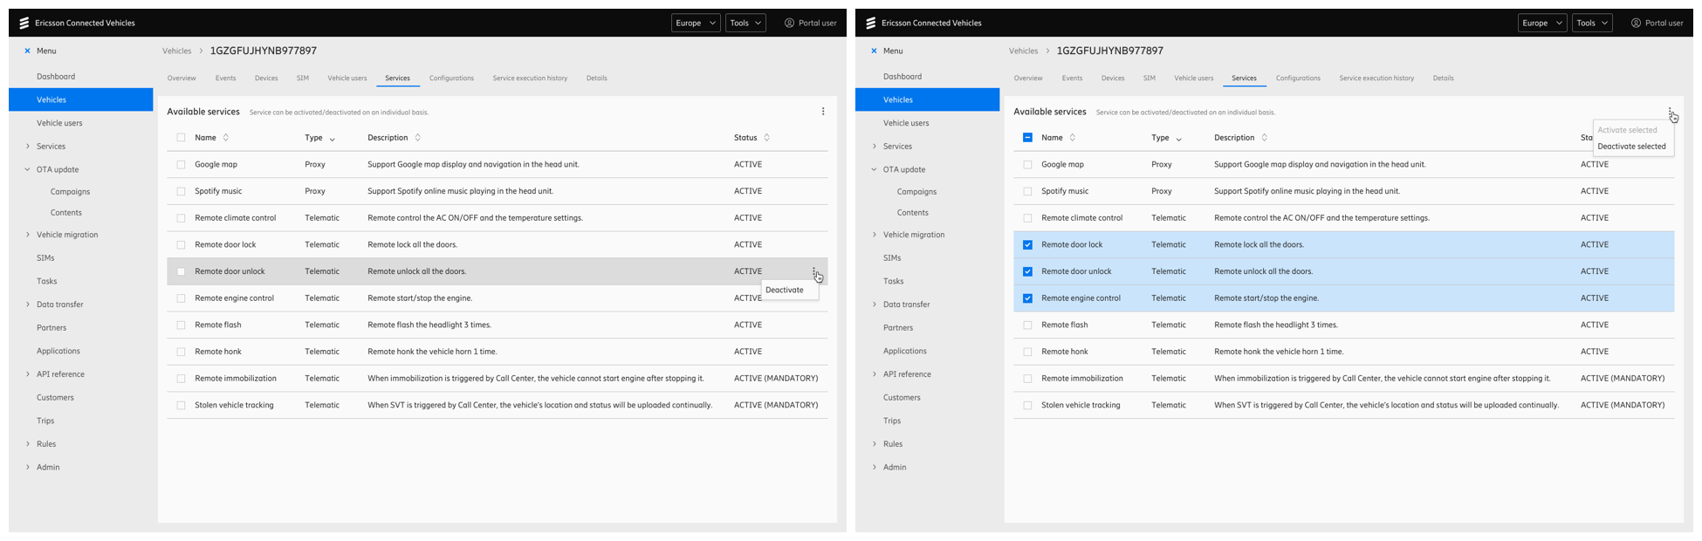Go to Vehicles breadcrumb link in right screenshot
The width and height of the screenshot is (1702, 541).
pyautogui.click(x=1023, y=51)
